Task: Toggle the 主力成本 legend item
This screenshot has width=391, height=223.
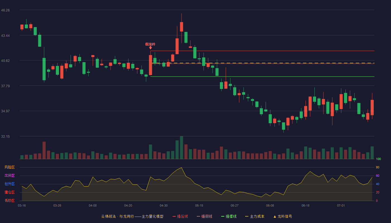Action: [x=255, y=216]
